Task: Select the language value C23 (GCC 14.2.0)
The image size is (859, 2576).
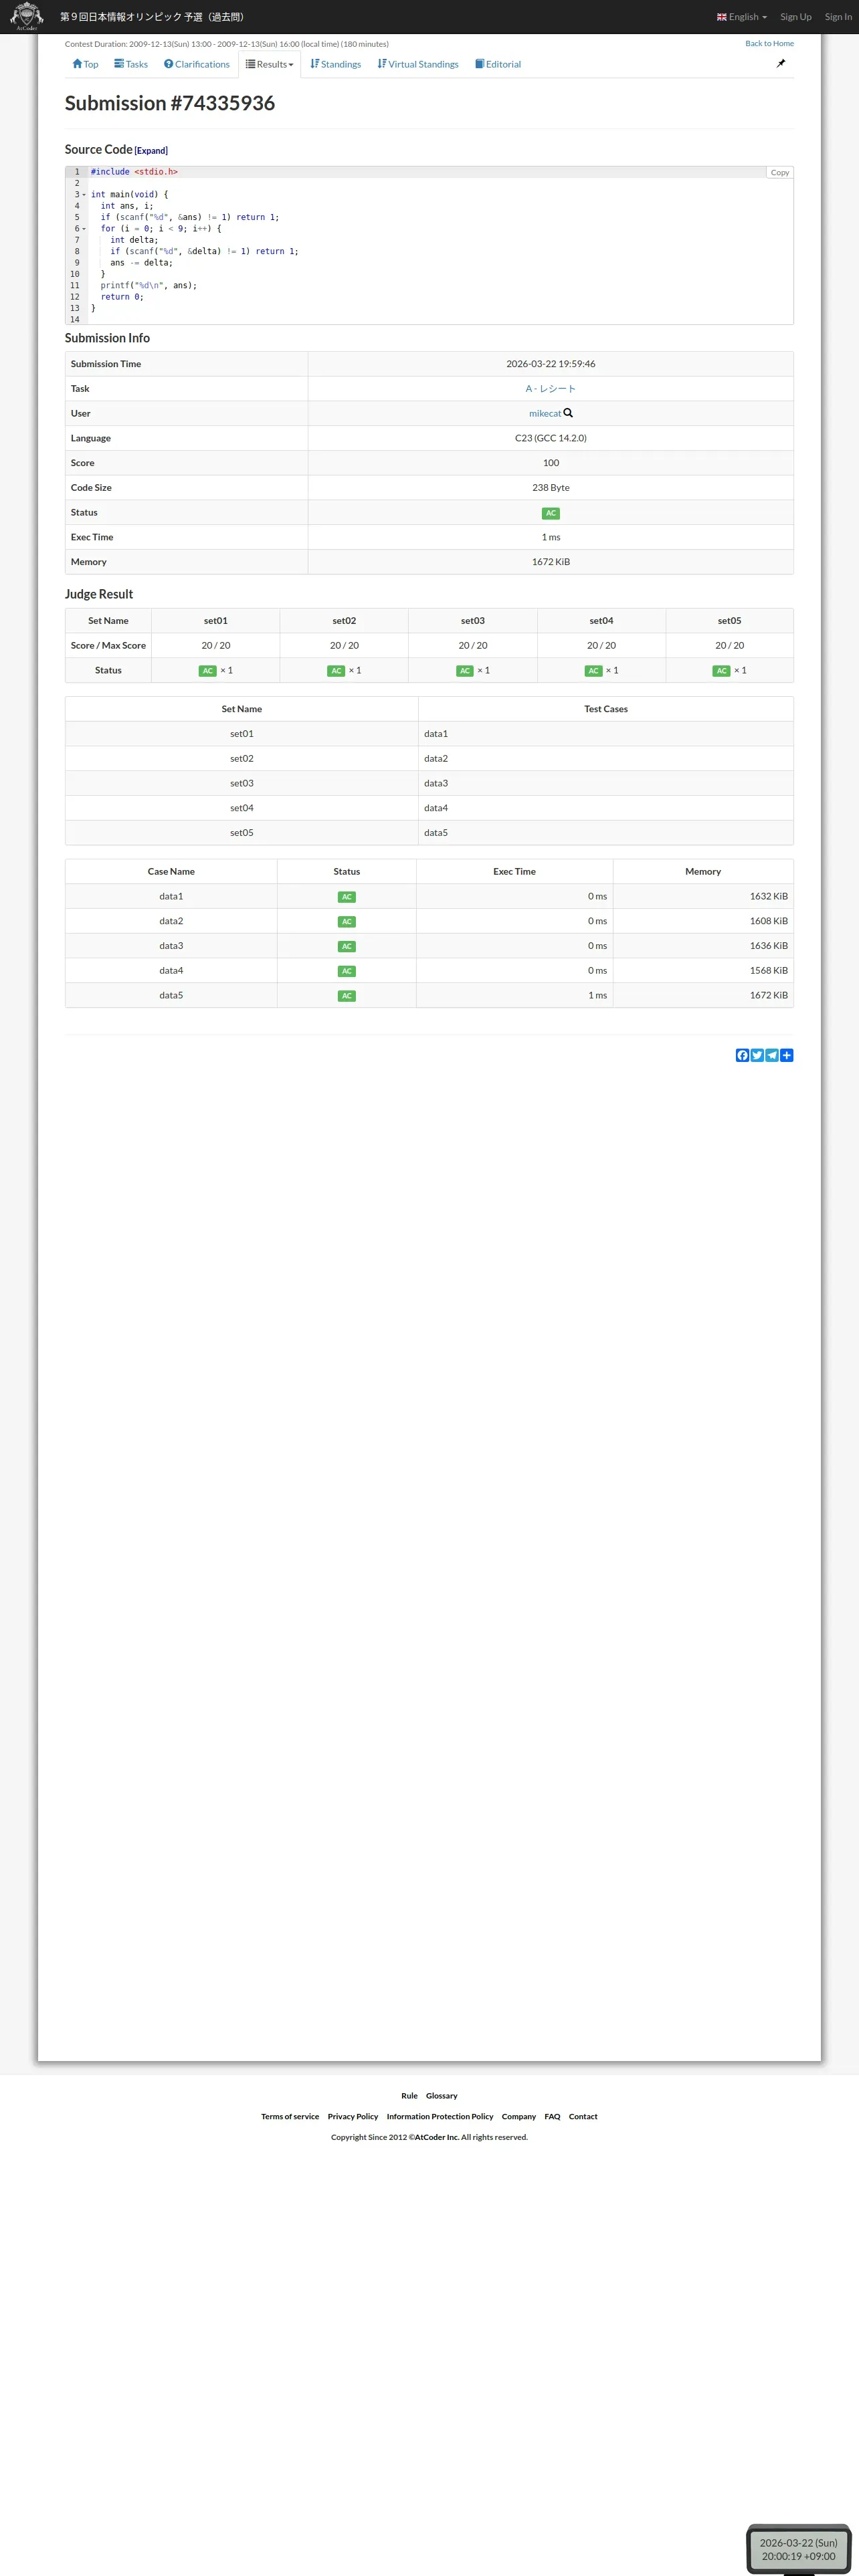Action: click(551, 438)
